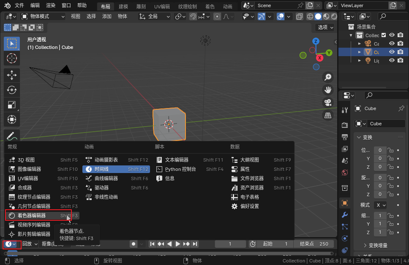
Task: Click the current frame number field
Action: tap(230, 244)
